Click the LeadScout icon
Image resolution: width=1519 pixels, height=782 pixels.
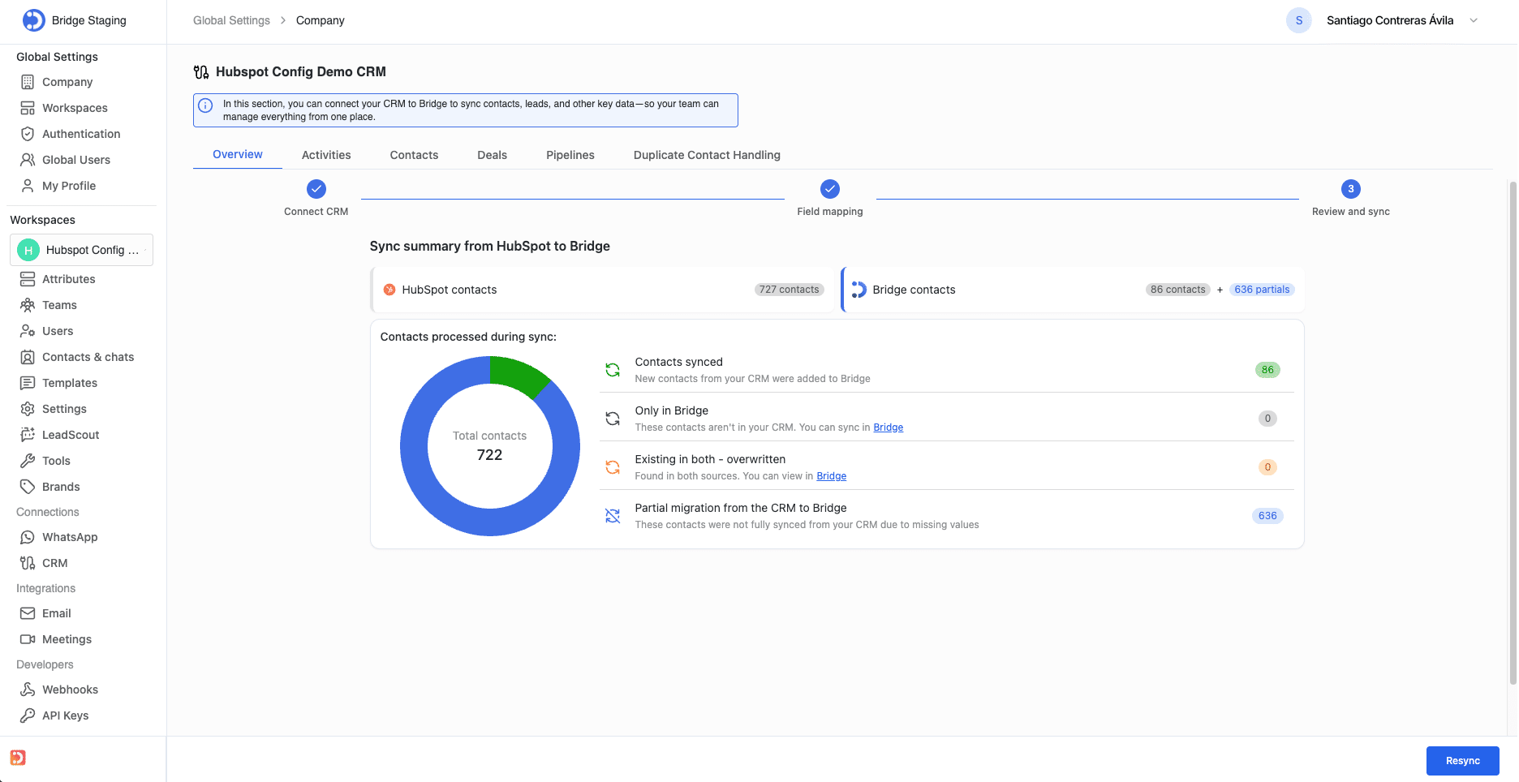(x=28, y=435)
